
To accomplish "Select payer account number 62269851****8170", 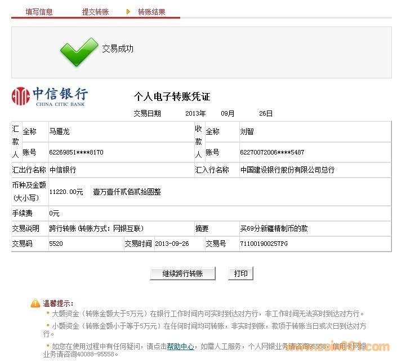I will click(x=76, y=152).
